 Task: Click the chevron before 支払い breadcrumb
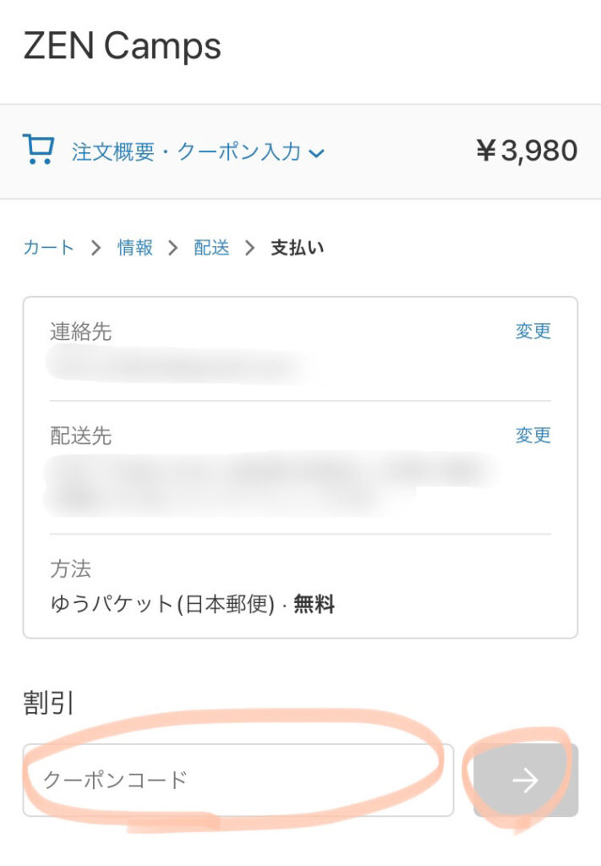pyautogui.click(x=249, y=248)
